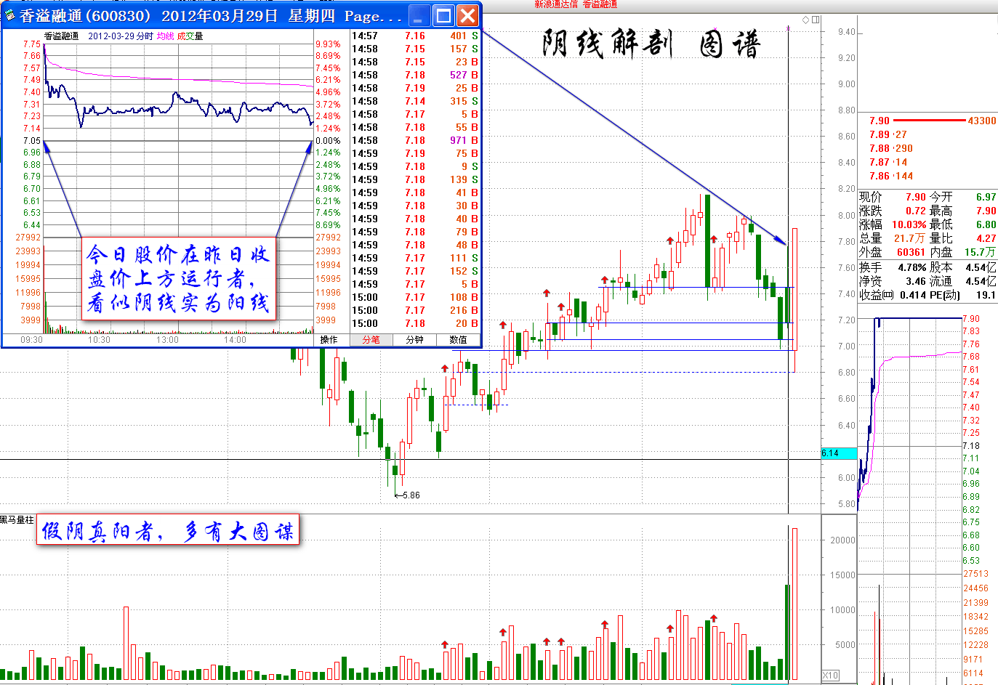
Task: Close the 香溢融通 intraday popup window
Action: tap(468, 15)
